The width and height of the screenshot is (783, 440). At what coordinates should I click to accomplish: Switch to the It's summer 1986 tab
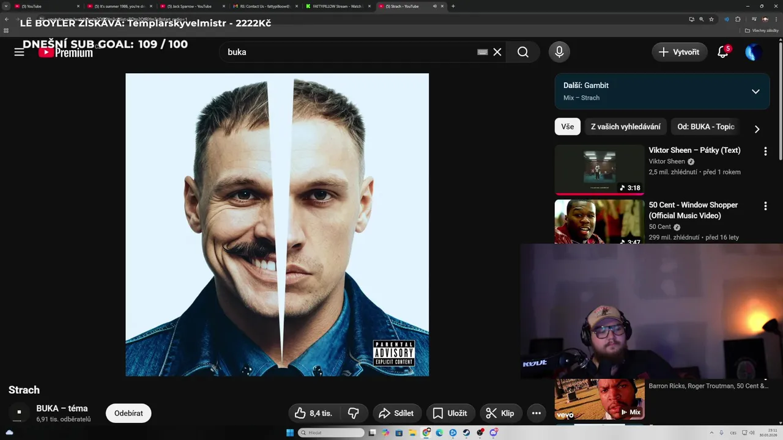pos(119,6)
